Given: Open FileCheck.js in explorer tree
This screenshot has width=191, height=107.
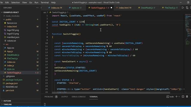Looking at the screenshot, I should coord(12,59).
